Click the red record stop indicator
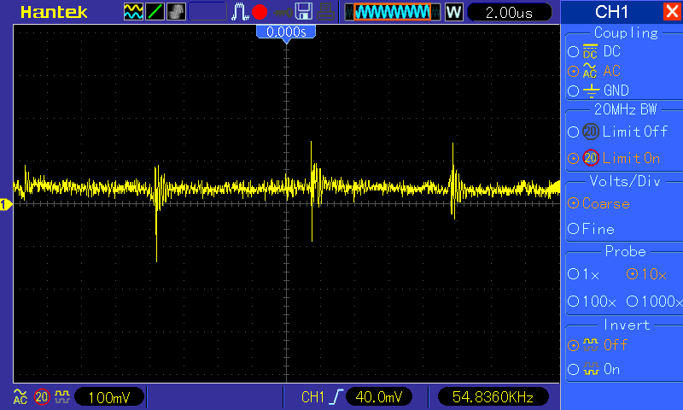Screen dimensions: 683x410 260,12
